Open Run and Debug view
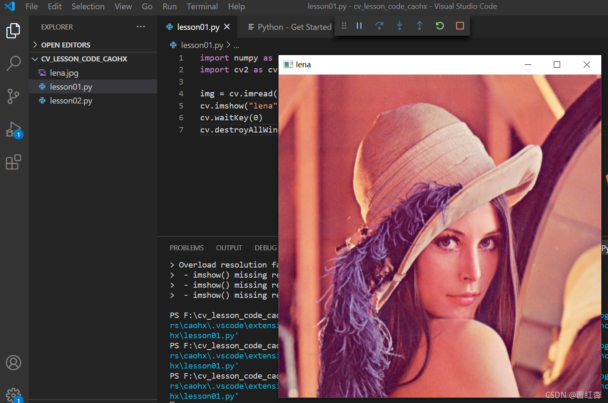This screenshot has height=403, width=608. (14, 130)
